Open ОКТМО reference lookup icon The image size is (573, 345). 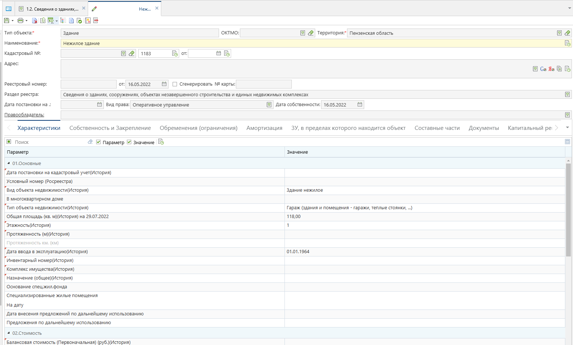[303, 33]
